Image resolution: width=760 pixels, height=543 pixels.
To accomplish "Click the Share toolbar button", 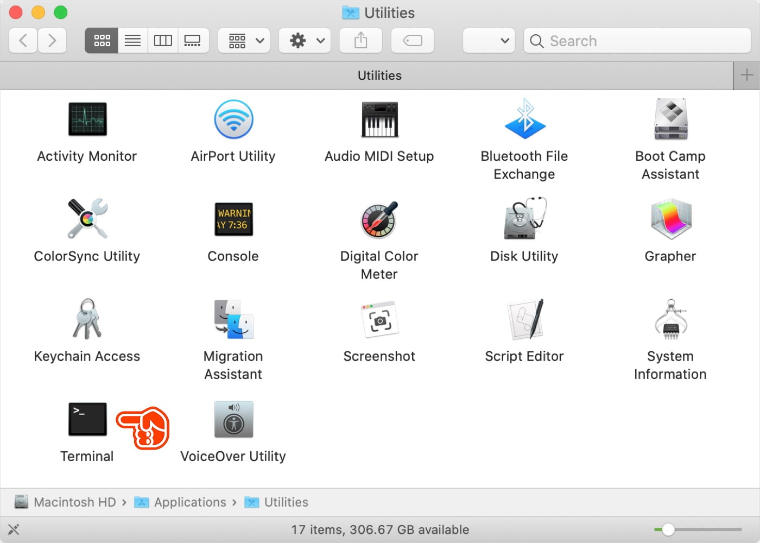I will tap(360, 41).
